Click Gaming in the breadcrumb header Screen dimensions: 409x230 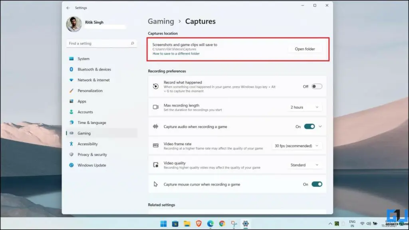click(161, 21)
